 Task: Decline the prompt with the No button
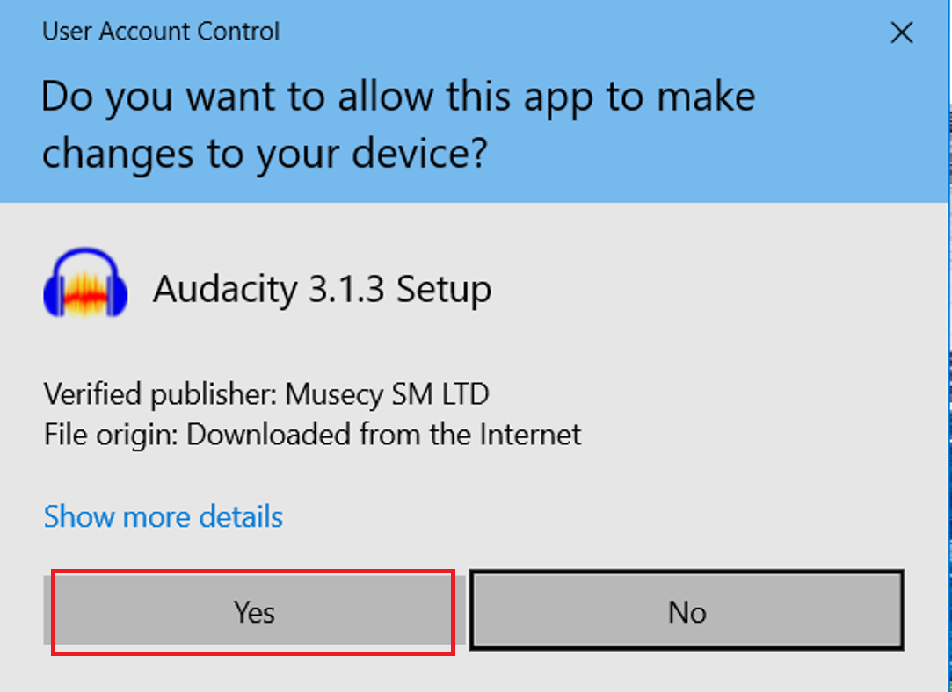tap(687, 611)
